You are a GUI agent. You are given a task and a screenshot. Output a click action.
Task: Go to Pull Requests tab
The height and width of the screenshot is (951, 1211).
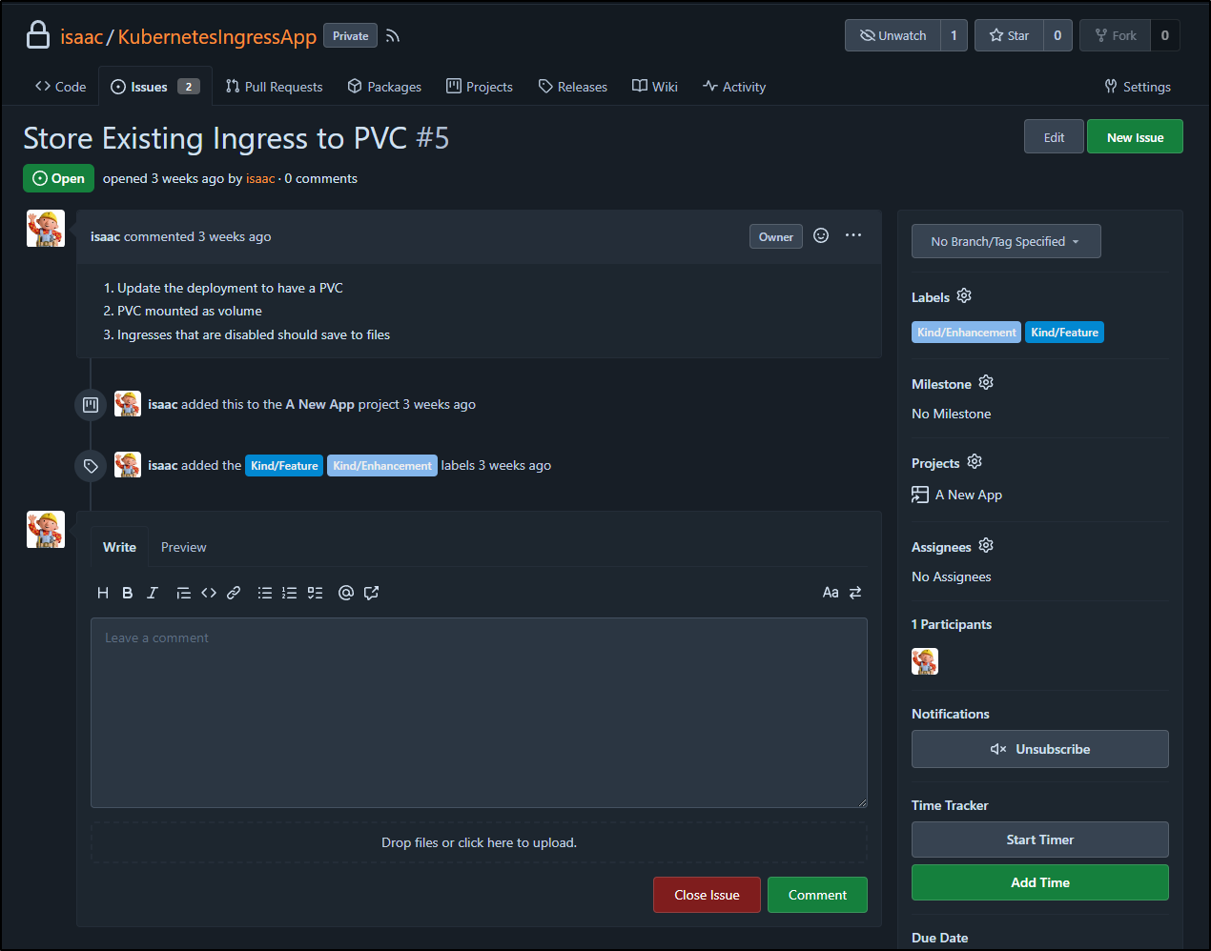274,87
